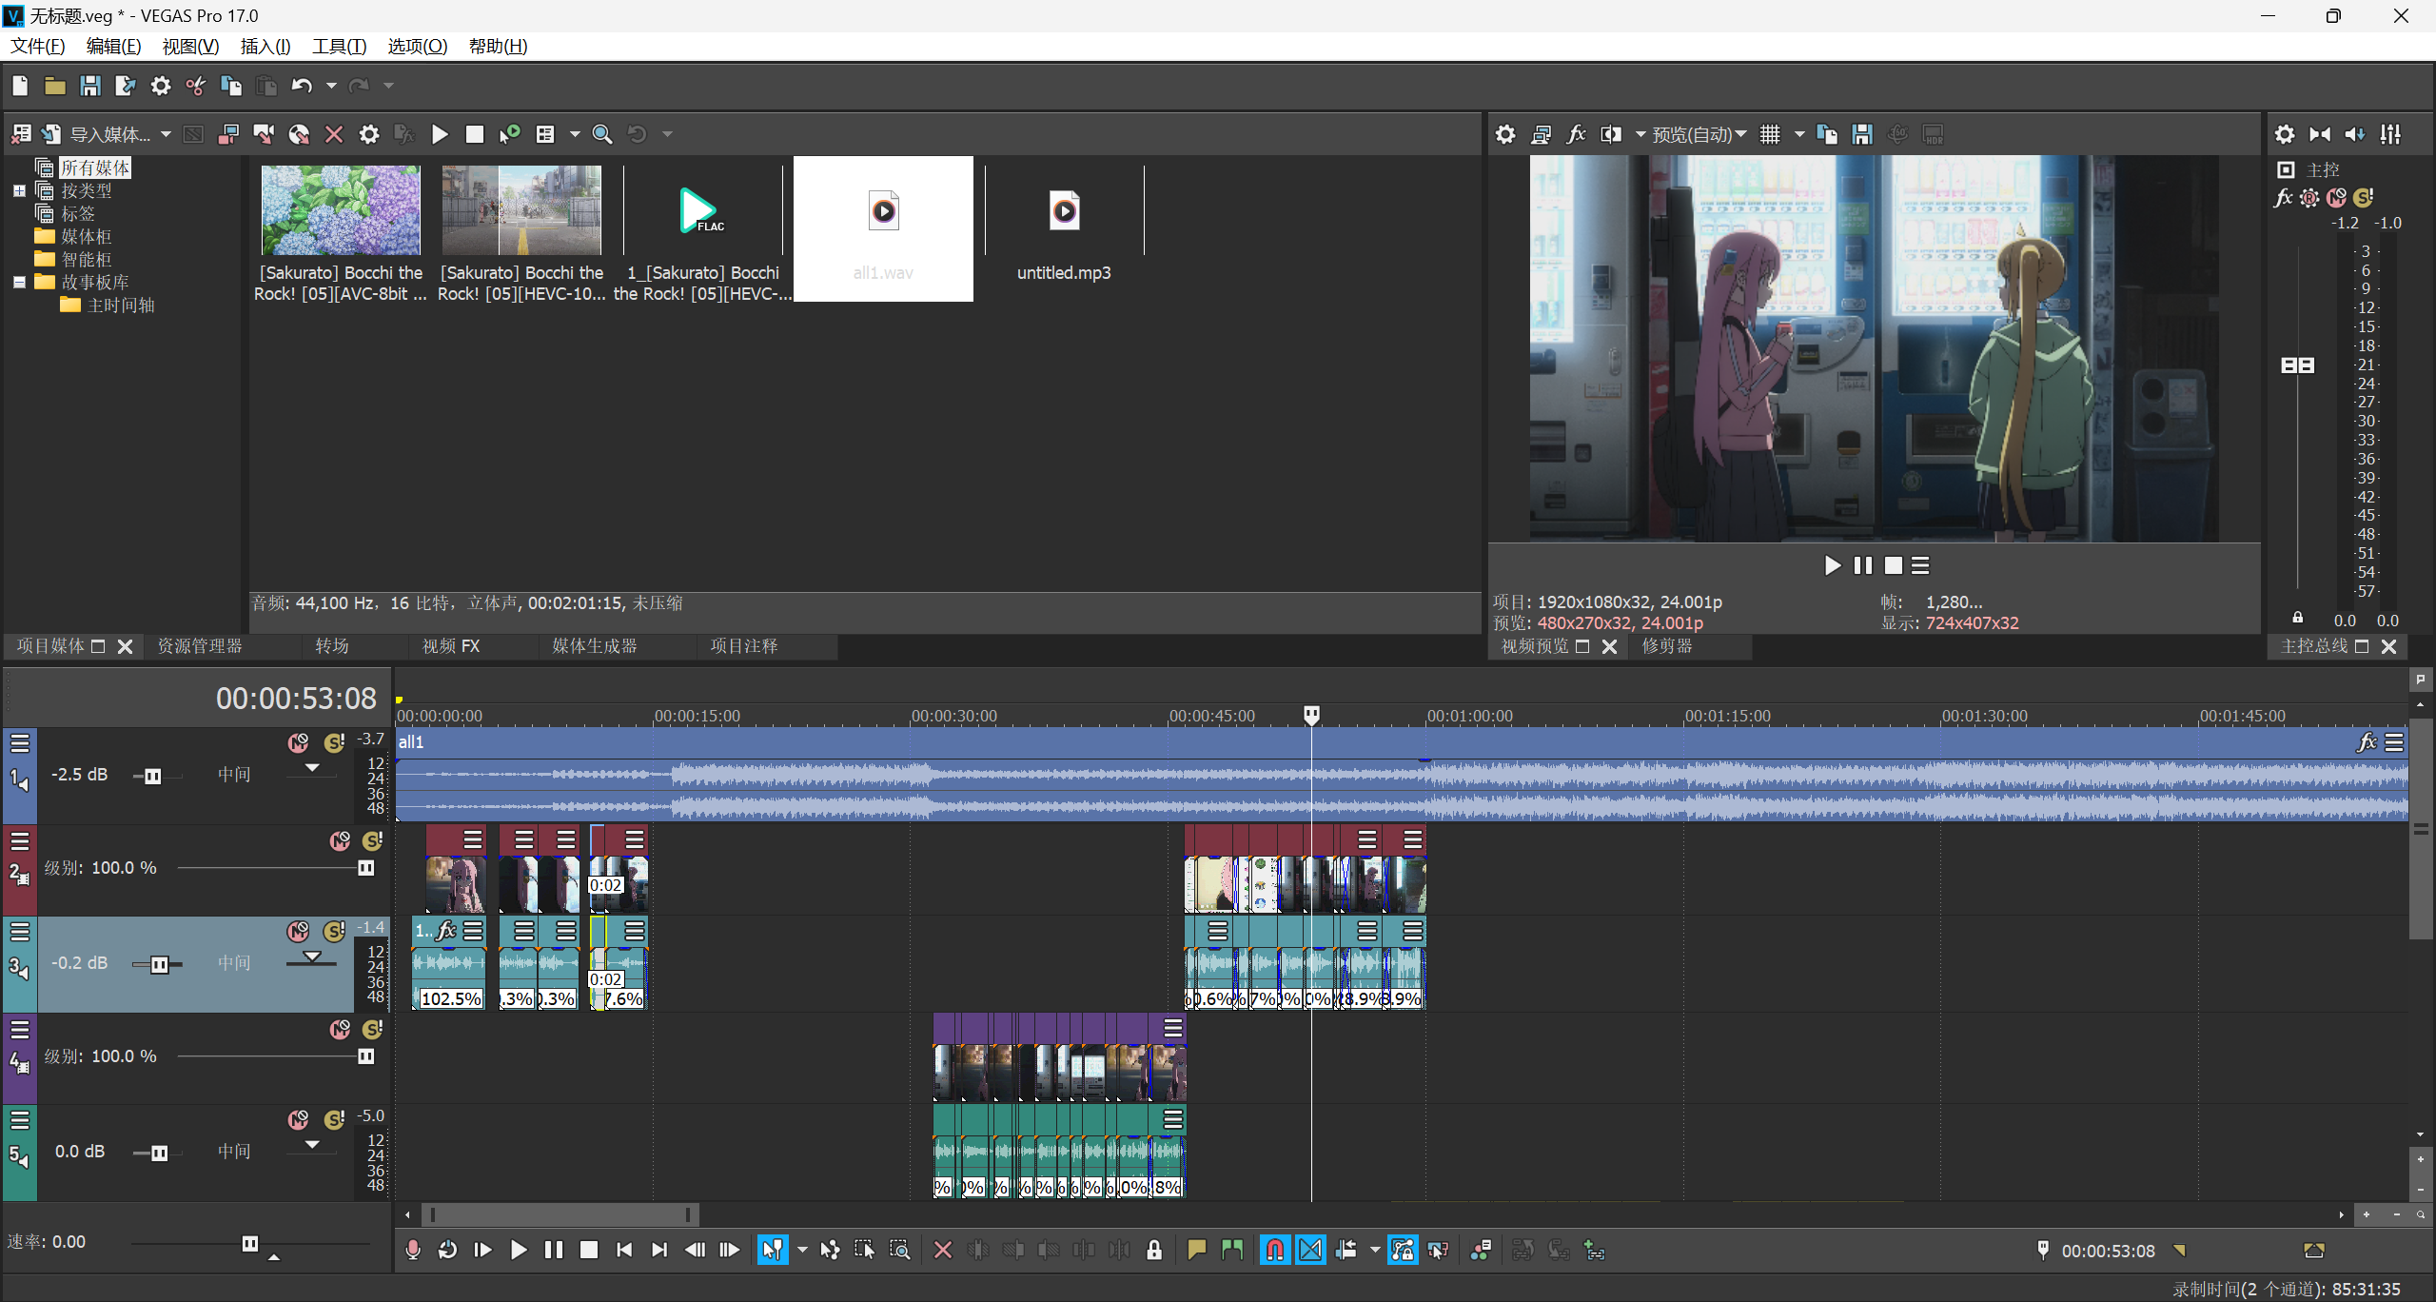Viewport: 2436px width, 1302px height.
Task: Open the 工具(T) menu
Action: pyautogui.click(x=339, y=46)
